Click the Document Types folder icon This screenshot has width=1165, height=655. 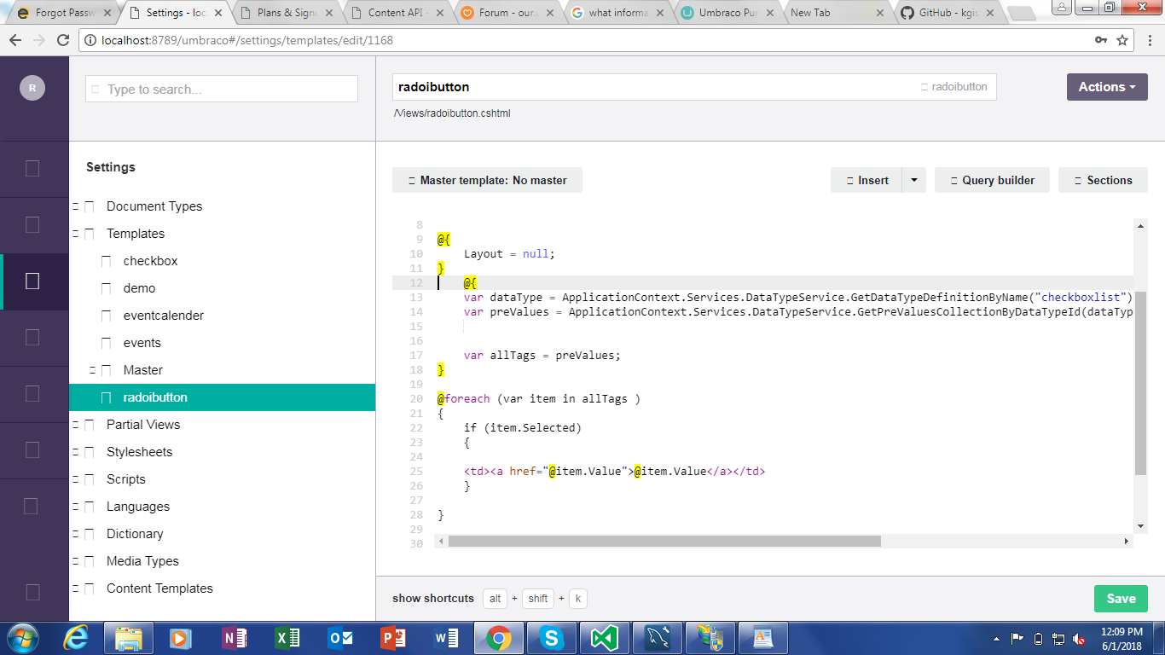tap(90, 206)
